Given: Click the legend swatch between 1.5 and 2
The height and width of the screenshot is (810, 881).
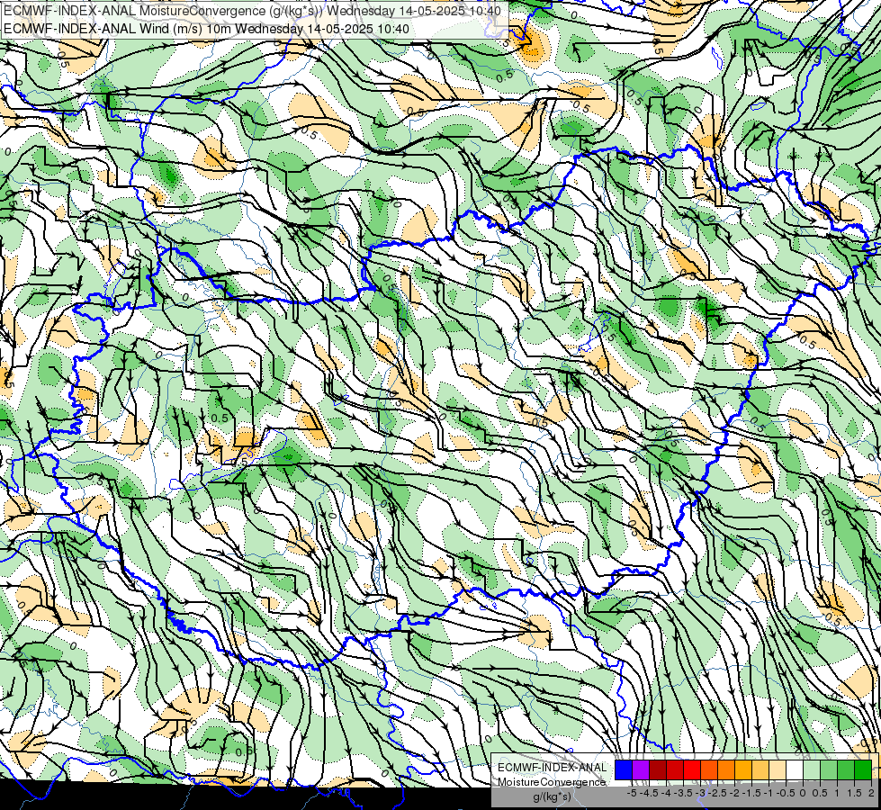Looking at the screenshot, I should [863, 769].
